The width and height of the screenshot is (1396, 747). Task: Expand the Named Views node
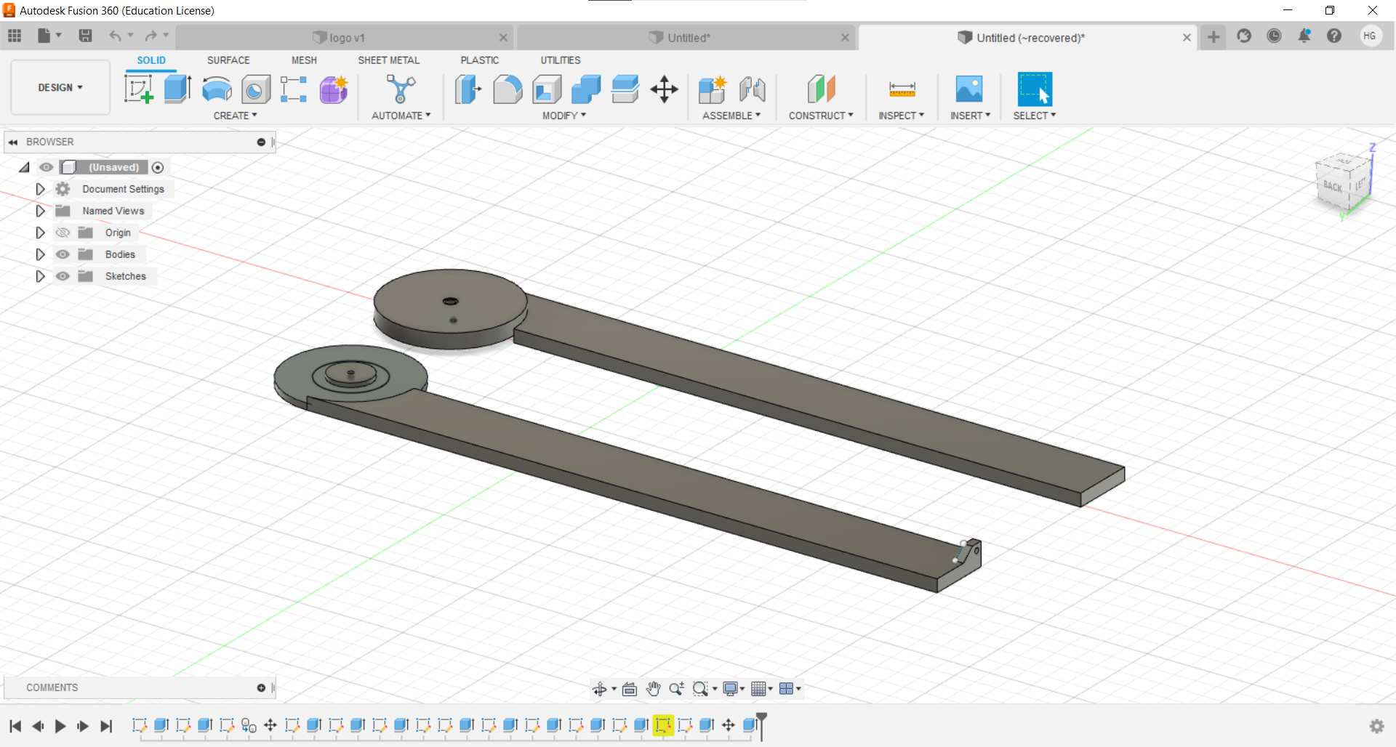pos(40,211)
